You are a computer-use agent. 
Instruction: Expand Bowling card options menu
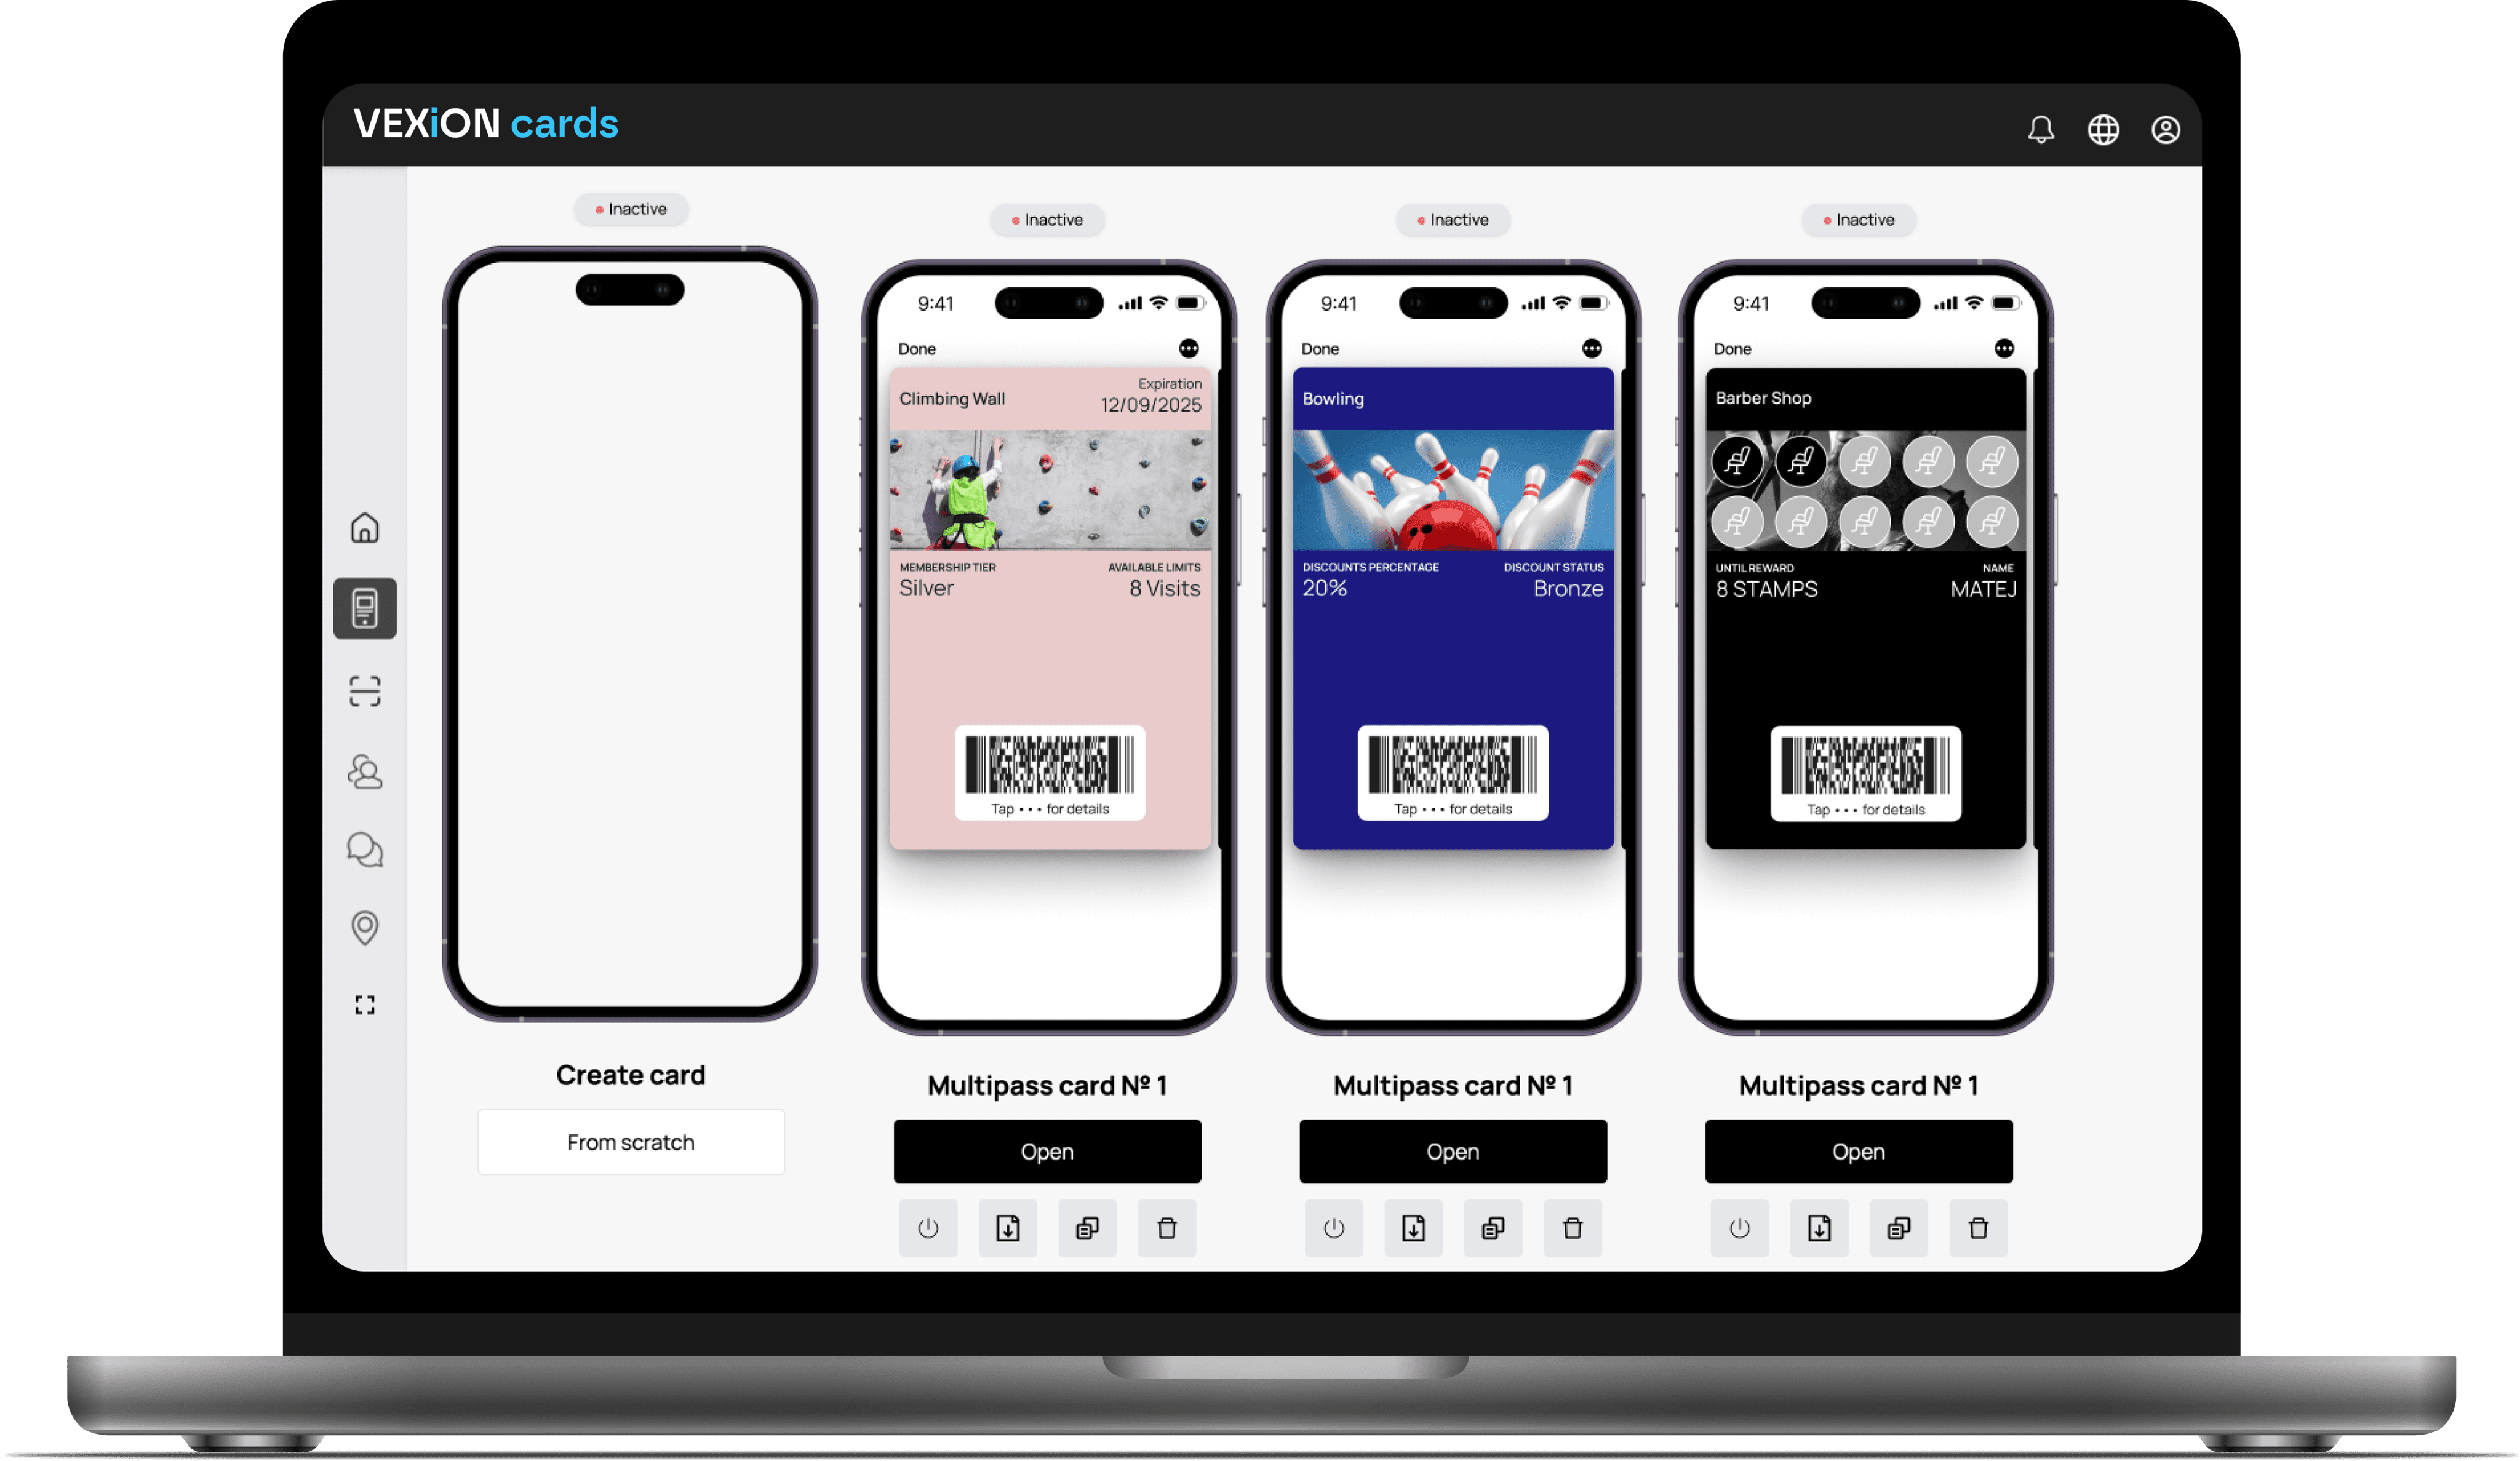(1593, 346)
